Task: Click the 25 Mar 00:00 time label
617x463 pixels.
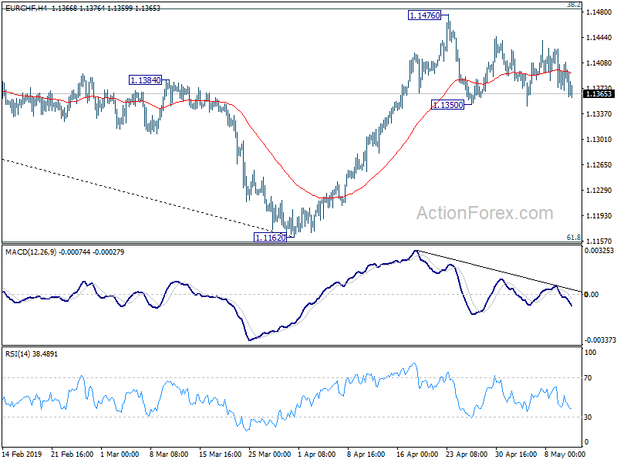Action: [x=269, y=454]
